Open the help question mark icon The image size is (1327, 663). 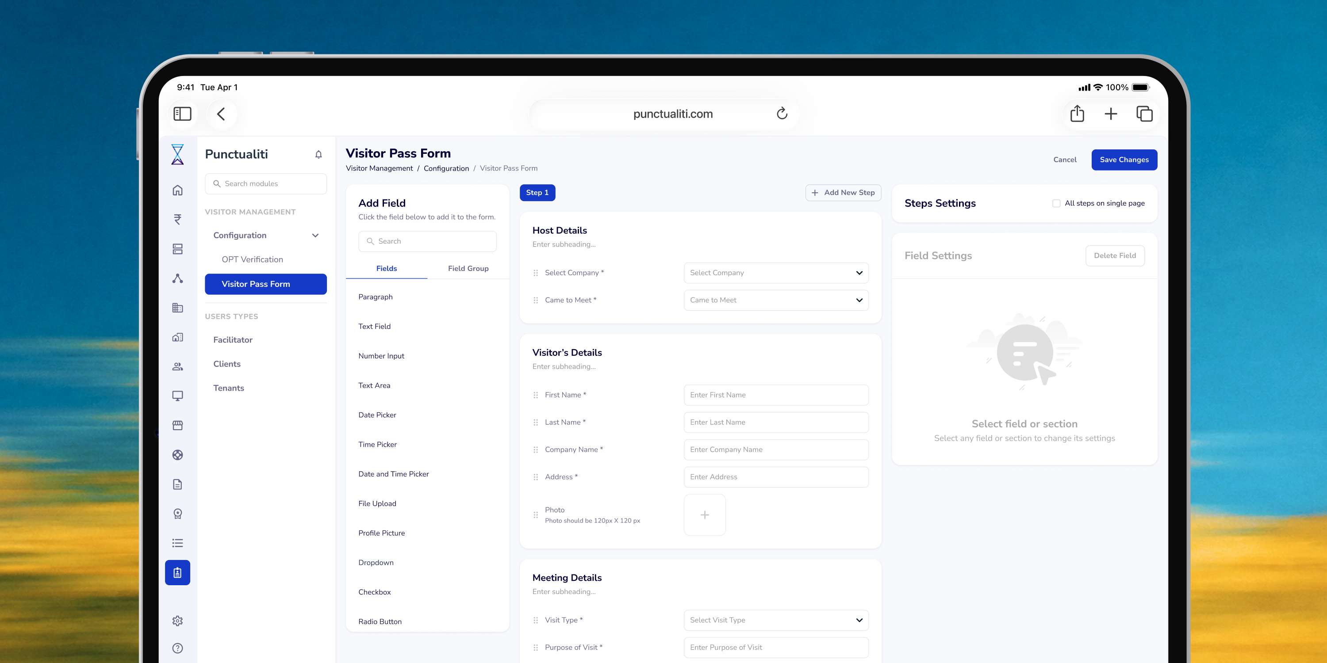click(178, 648)
